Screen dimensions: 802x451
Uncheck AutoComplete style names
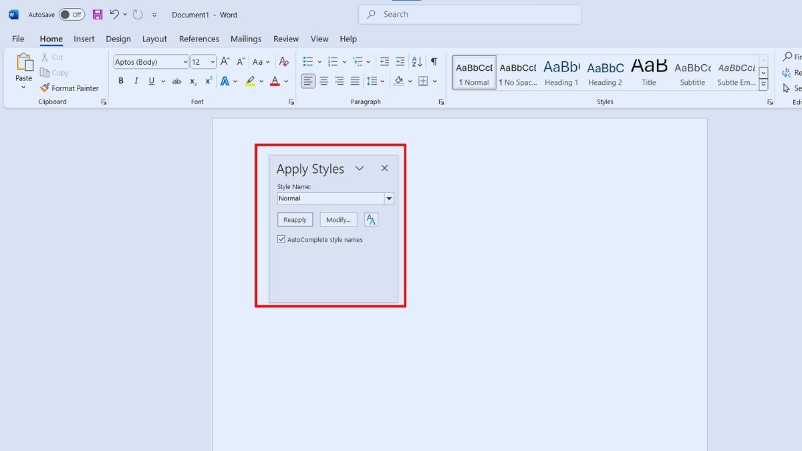coord(281,239)
